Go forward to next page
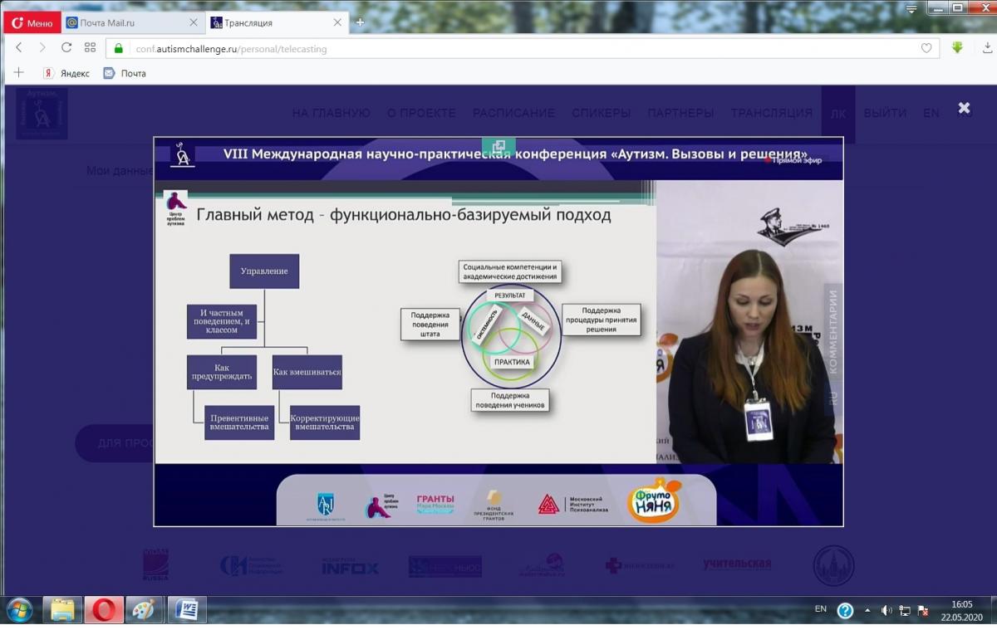Screen dimensions: 997x630 pyautogui.click(x=42, y=48)
